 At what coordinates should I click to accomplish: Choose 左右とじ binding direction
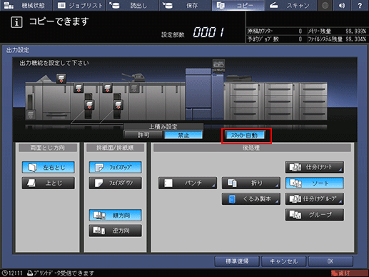coord(49,167)
